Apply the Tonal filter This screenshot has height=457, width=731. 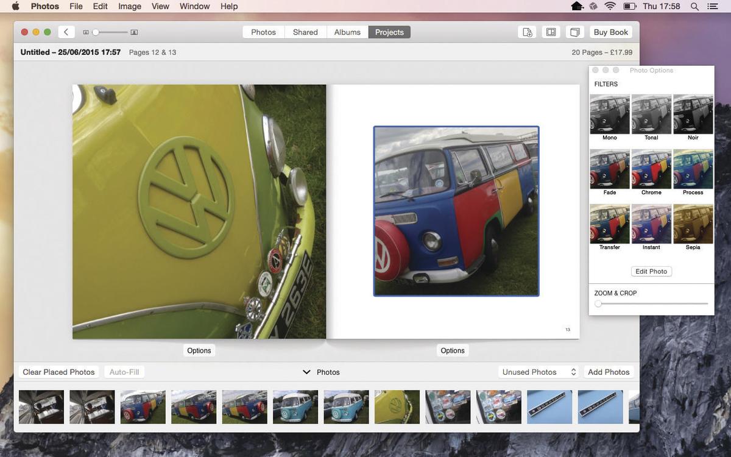coord(651,114)
